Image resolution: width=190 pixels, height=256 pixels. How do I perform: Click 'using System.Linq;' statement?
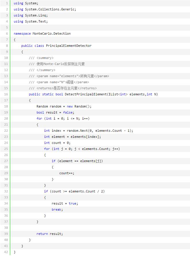tap(31, 15)
